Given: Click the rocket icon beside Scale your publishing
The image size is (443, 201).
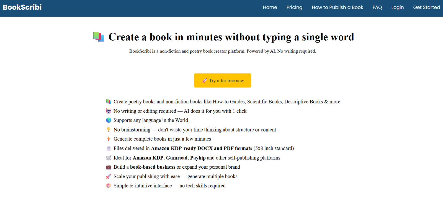Looking at the screenshot, I should click(109, 176).
